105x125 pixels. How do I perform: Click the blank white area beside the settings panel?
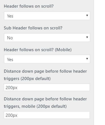99,62
